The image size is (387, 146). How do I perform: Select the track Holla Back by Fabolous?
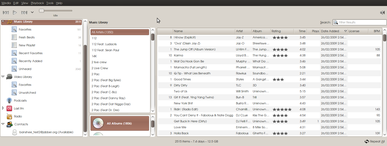click(x=269, y=133)
